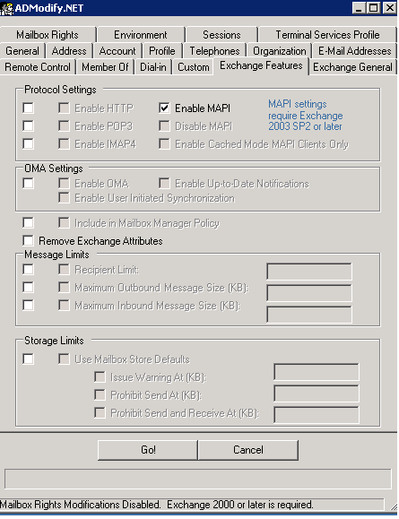
Task: Toggle Maximum Outbound Message Size checkbox
Action: (x=64, y=287)
